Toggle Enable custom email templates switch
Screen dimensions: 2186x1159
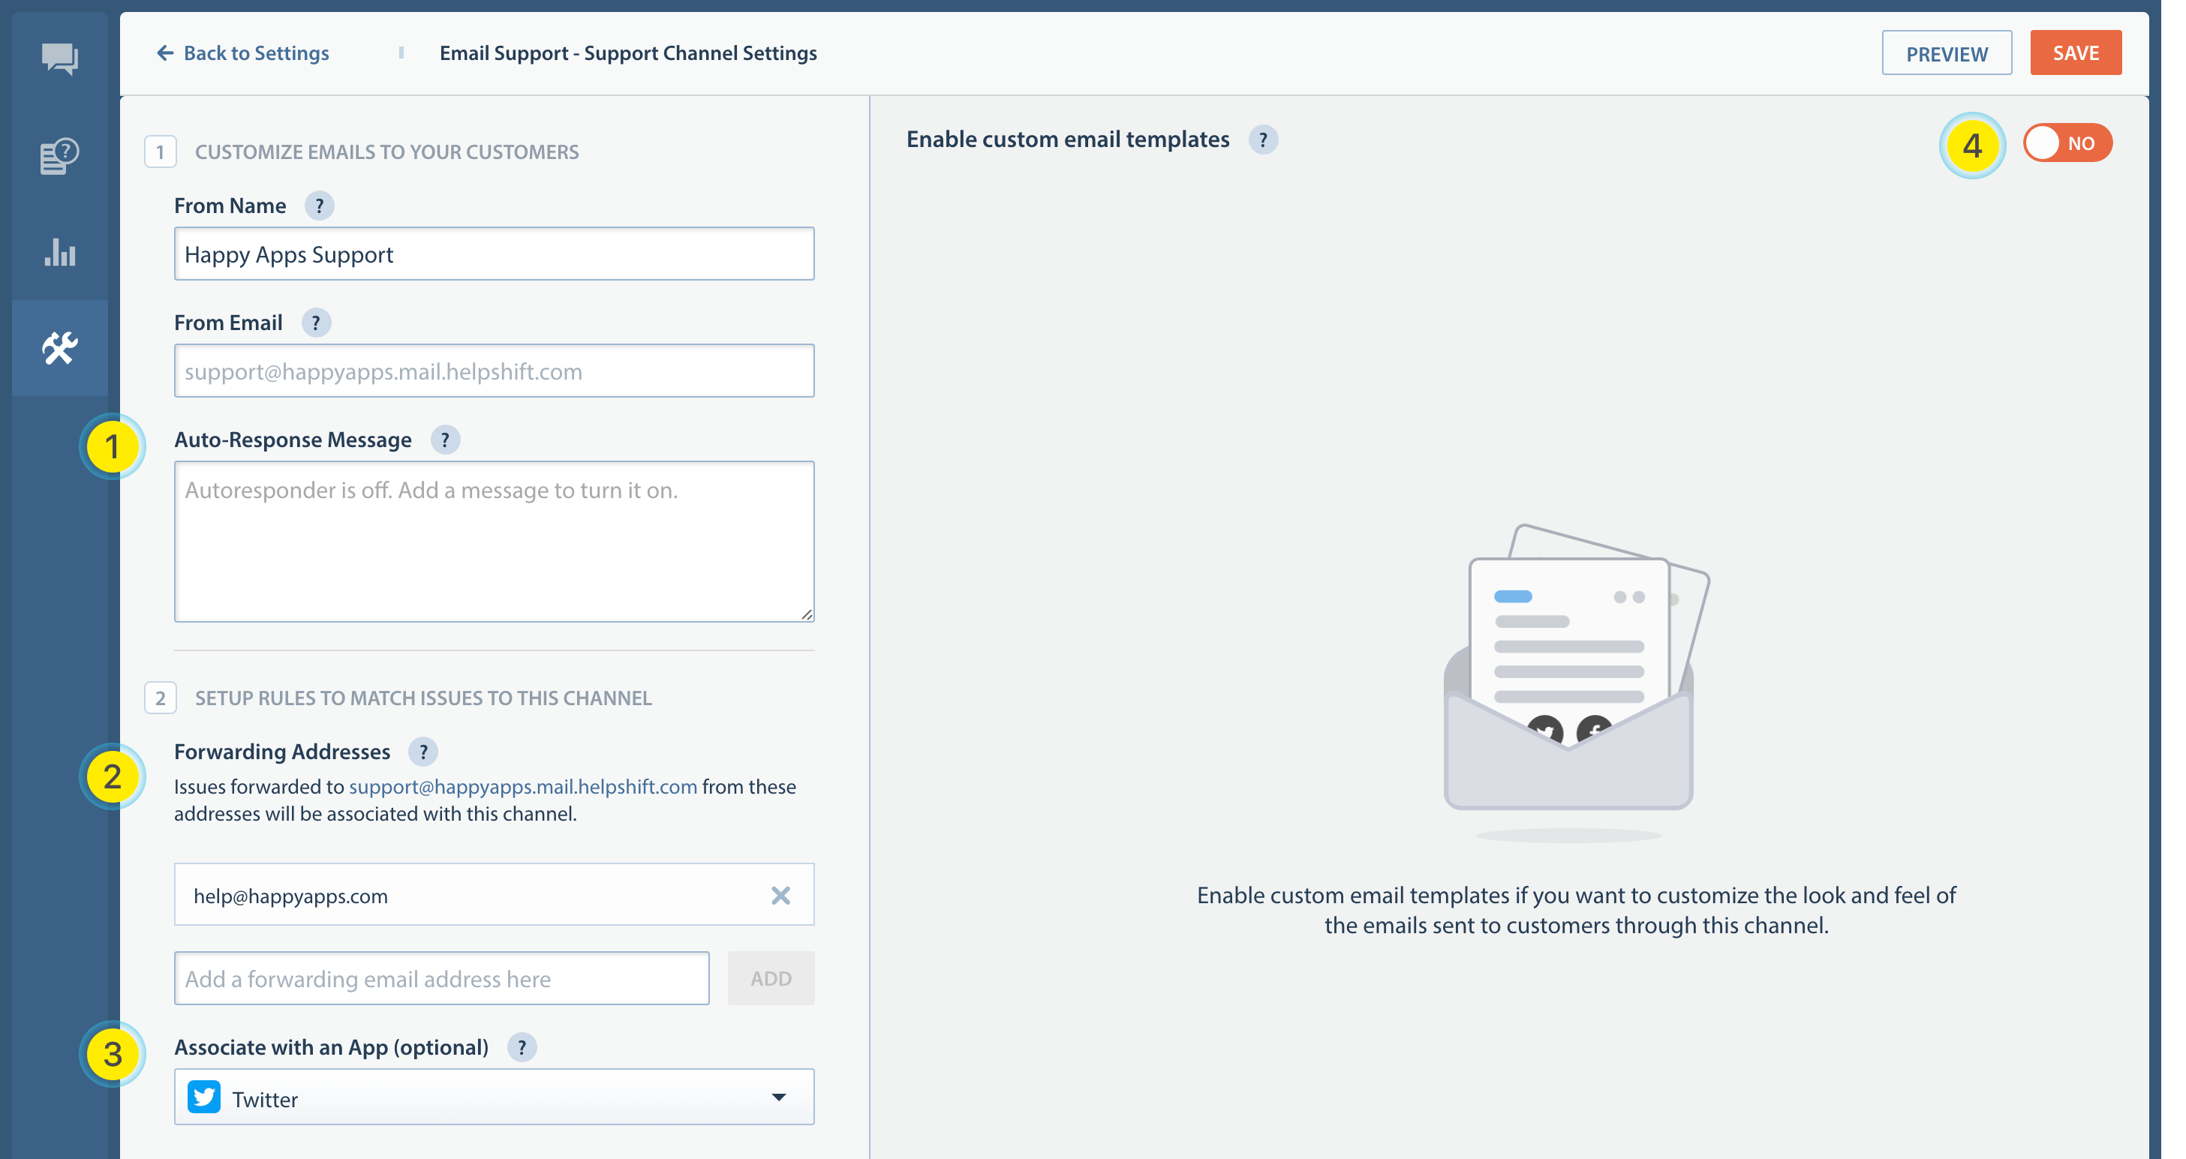(2067, 143)
